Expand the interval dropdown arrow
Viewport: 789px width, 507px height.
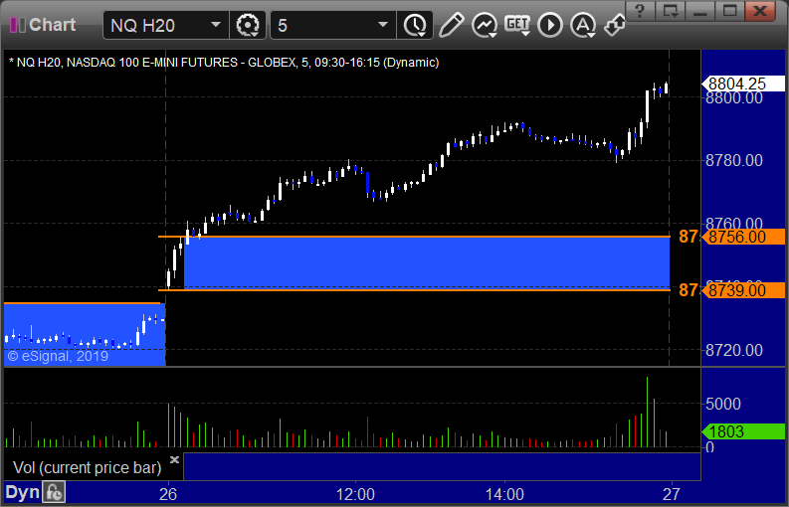coord(383,25)
